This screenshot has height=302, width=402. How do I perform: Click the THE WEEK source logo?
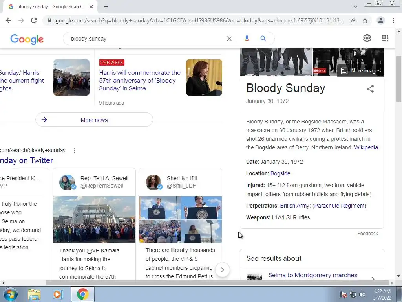coord(112,63)
